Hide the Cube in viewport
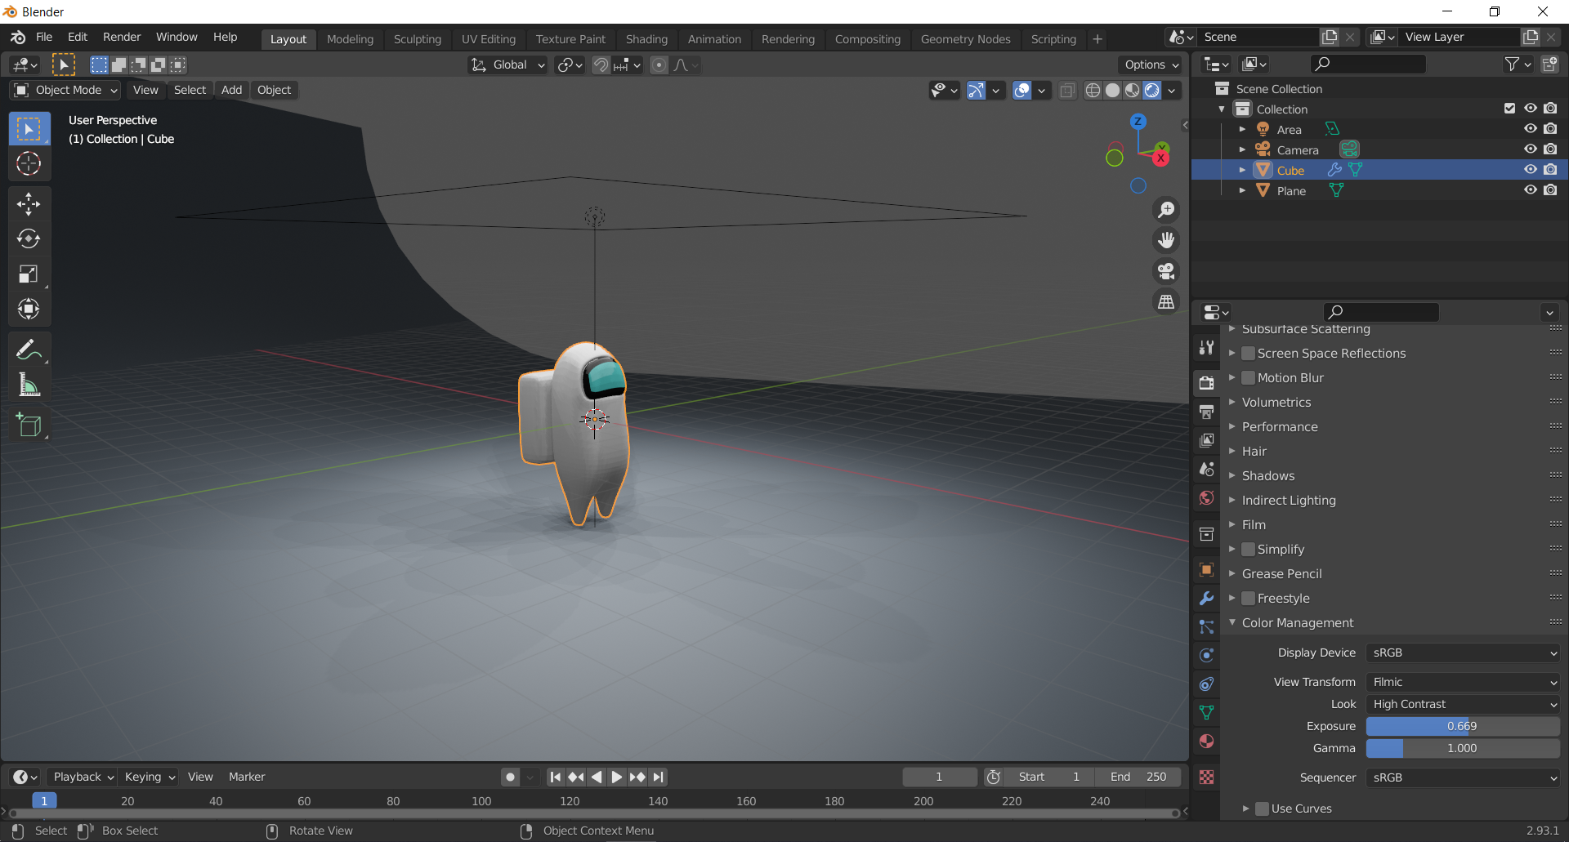Image resolution: width=1569 pixels, height=842 pixels. pyautogui.click(x=1531, y=170)
